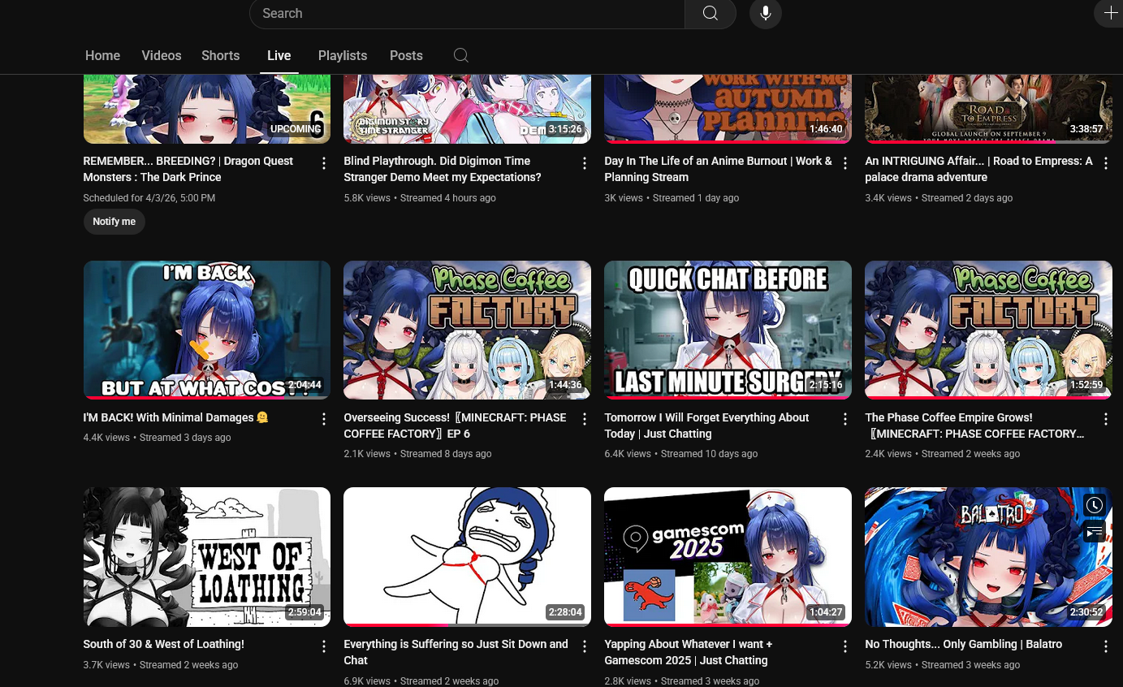Activate voice search microphone icon

[x=765, y=14]
